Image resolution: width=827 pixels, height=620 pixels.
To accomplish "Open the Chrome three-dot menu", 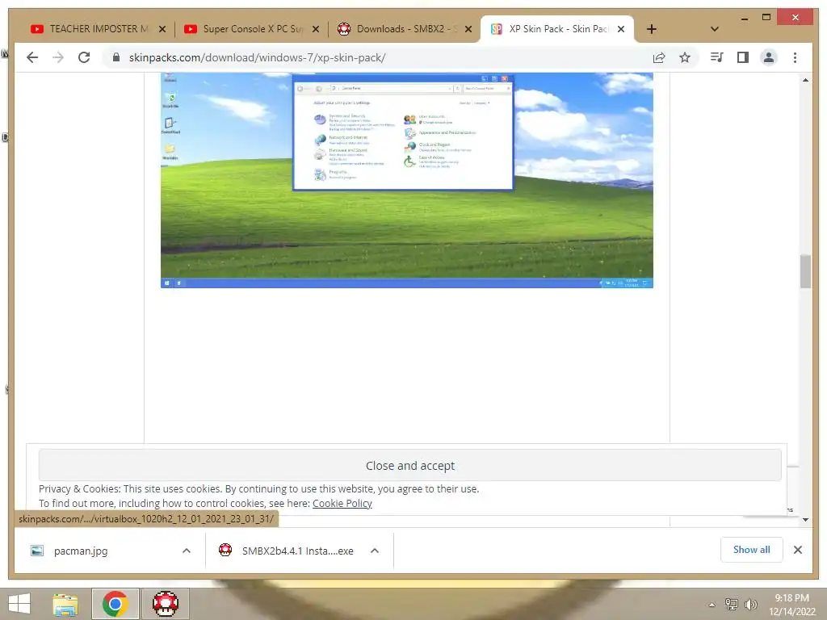I will (x=795, y=57).
